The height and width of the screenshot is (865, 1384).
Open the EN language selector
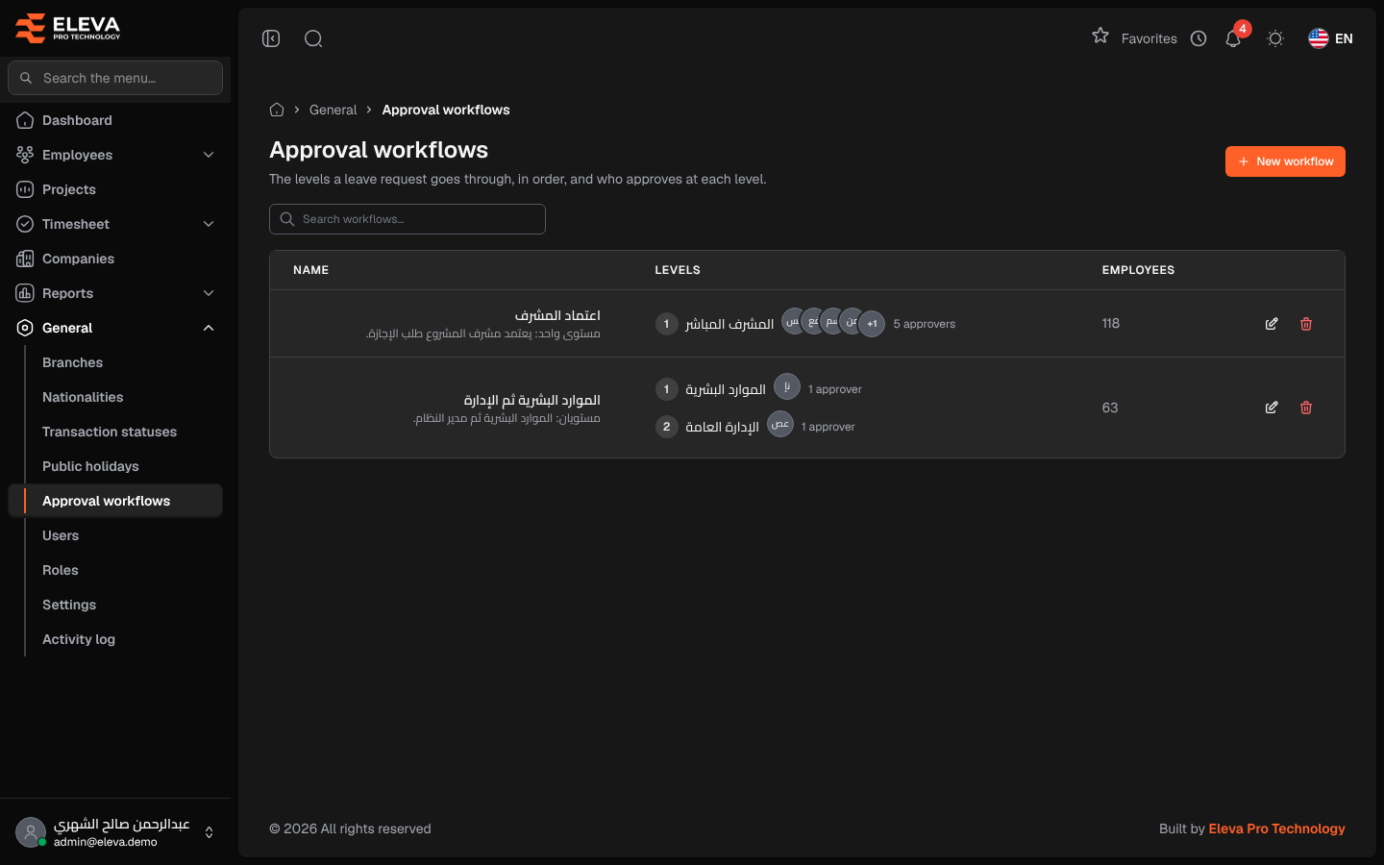pos(1330,38)
